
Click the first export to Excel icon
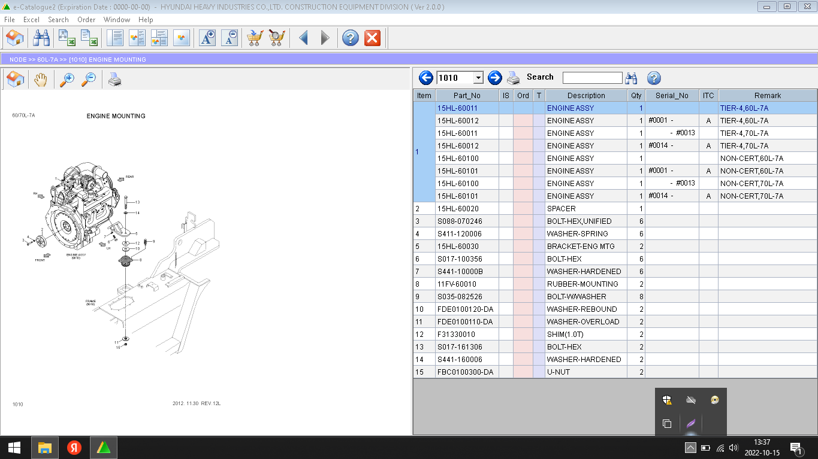coord(67,38)
